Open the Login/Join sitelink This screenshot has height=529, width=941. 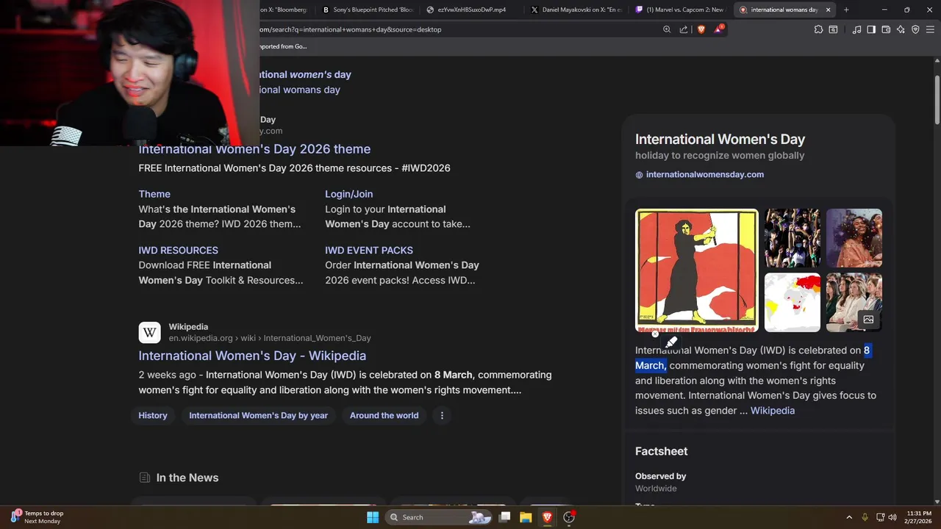coord(349,194)
